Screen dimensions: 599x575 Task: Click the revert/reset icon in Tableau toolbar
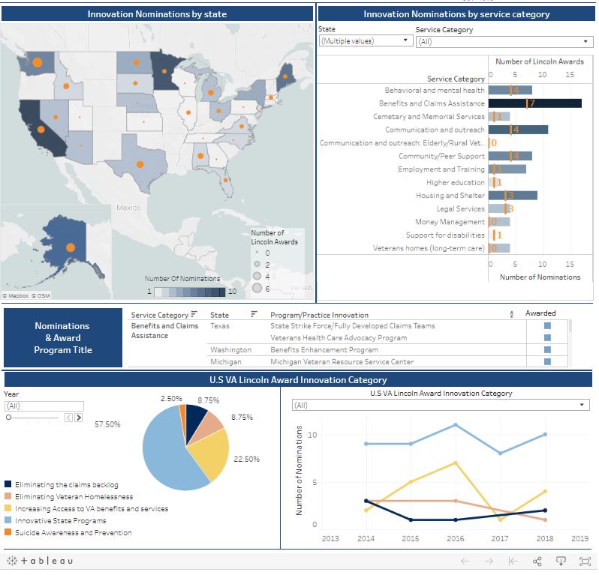click(x=513, y=561)
